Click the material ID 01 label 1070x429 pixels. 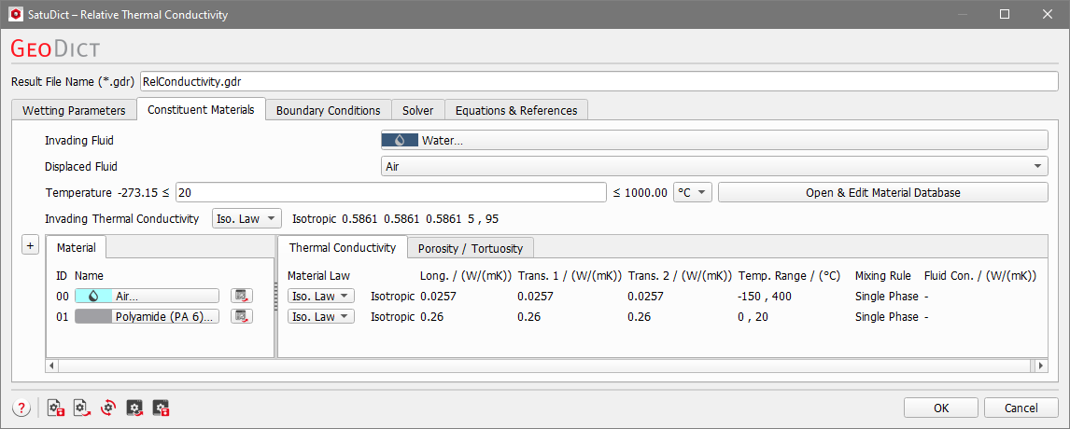63,317
